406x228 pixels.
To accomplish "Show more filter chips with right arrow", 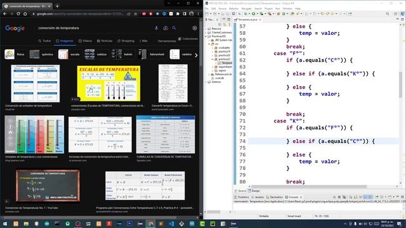I will point(196,55).
